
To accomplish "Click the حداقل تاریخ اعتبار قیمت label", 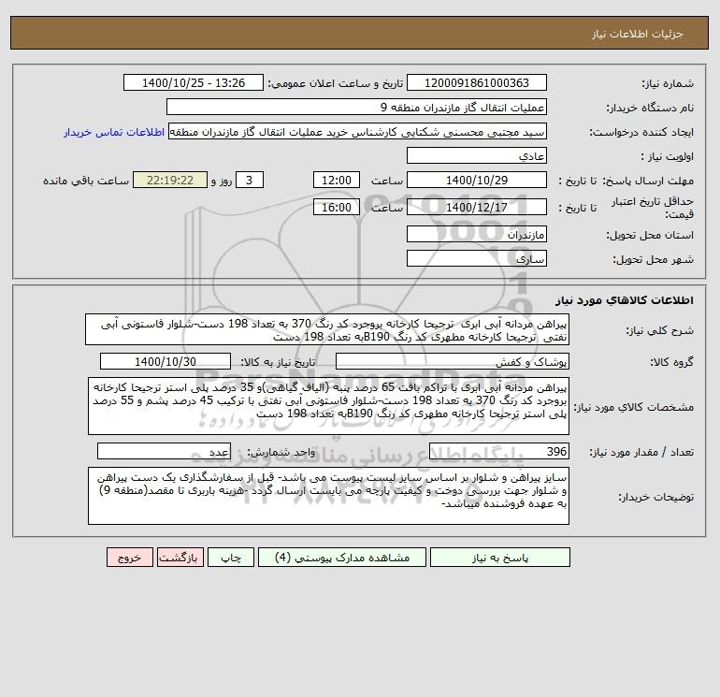I will 653,208.
